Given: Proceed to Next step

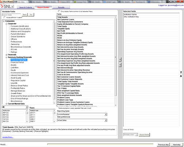Looking at the screenshot, I should (177, 144).
